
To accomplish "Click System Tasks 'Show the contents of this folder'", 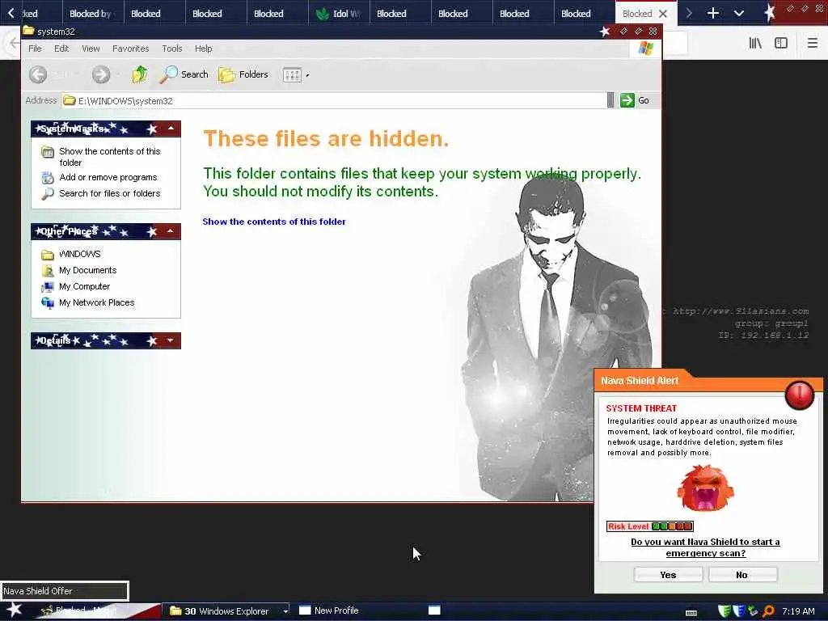I will [x=109, y=157].
